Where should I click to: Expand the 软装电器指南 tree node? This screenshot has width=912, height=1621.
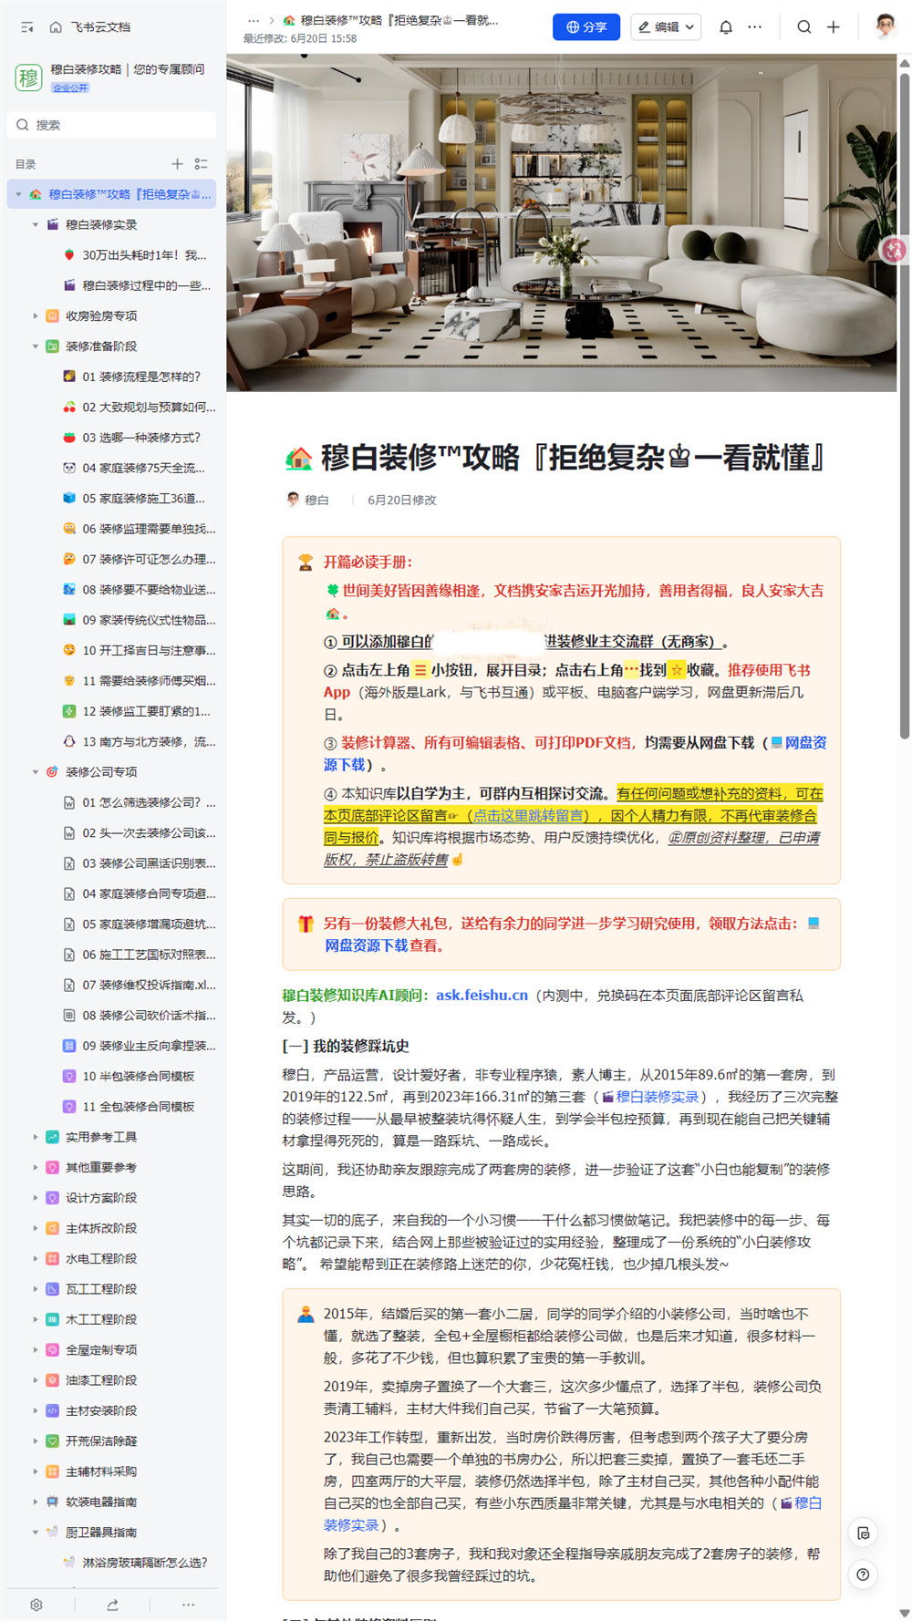click(36, 1502)
